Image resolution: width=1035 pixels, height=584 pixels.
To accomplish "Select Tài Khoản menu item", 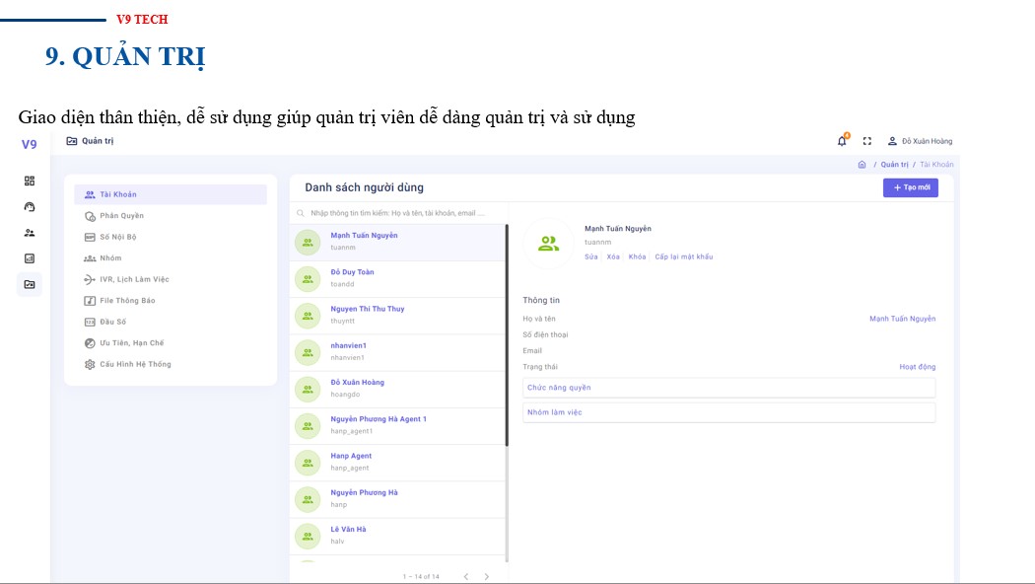I will [x=118, y=194].
